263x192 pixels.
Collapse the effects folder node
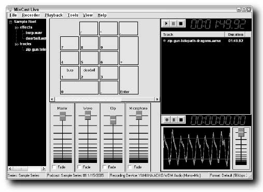(17, 28)
